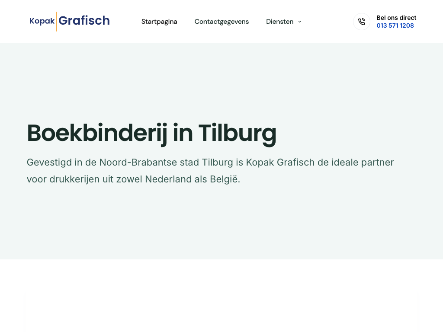
Task: Go to Startpagina
Action: (159, 22)
